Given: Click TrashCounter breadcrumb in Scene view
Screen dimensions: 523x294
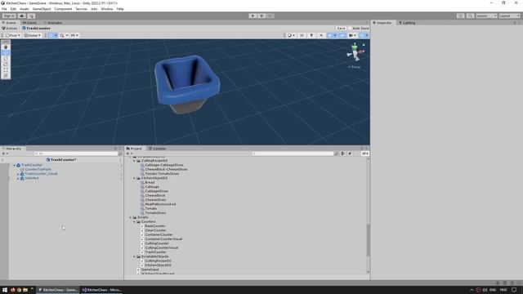Looking at the screenshot, I should [36, 29].
